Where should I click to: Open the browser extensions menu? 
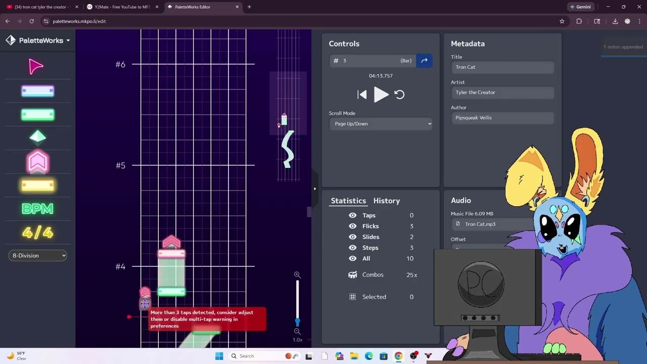pos(579,21)
